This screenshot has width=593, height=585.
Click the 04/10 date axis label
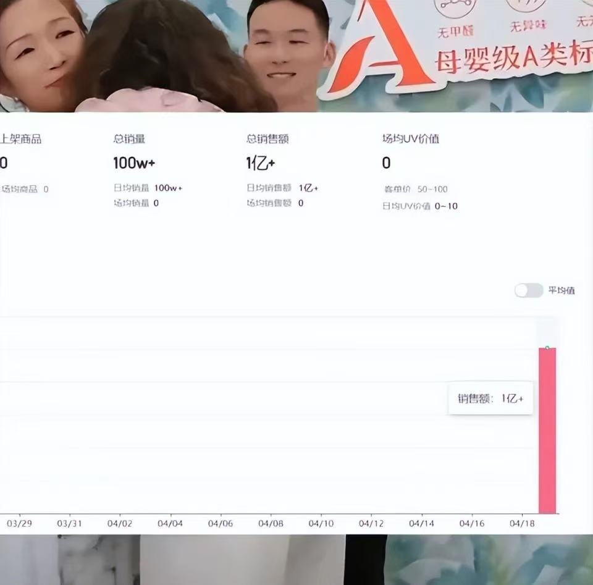pyautogui.click(x=321, y=523)
